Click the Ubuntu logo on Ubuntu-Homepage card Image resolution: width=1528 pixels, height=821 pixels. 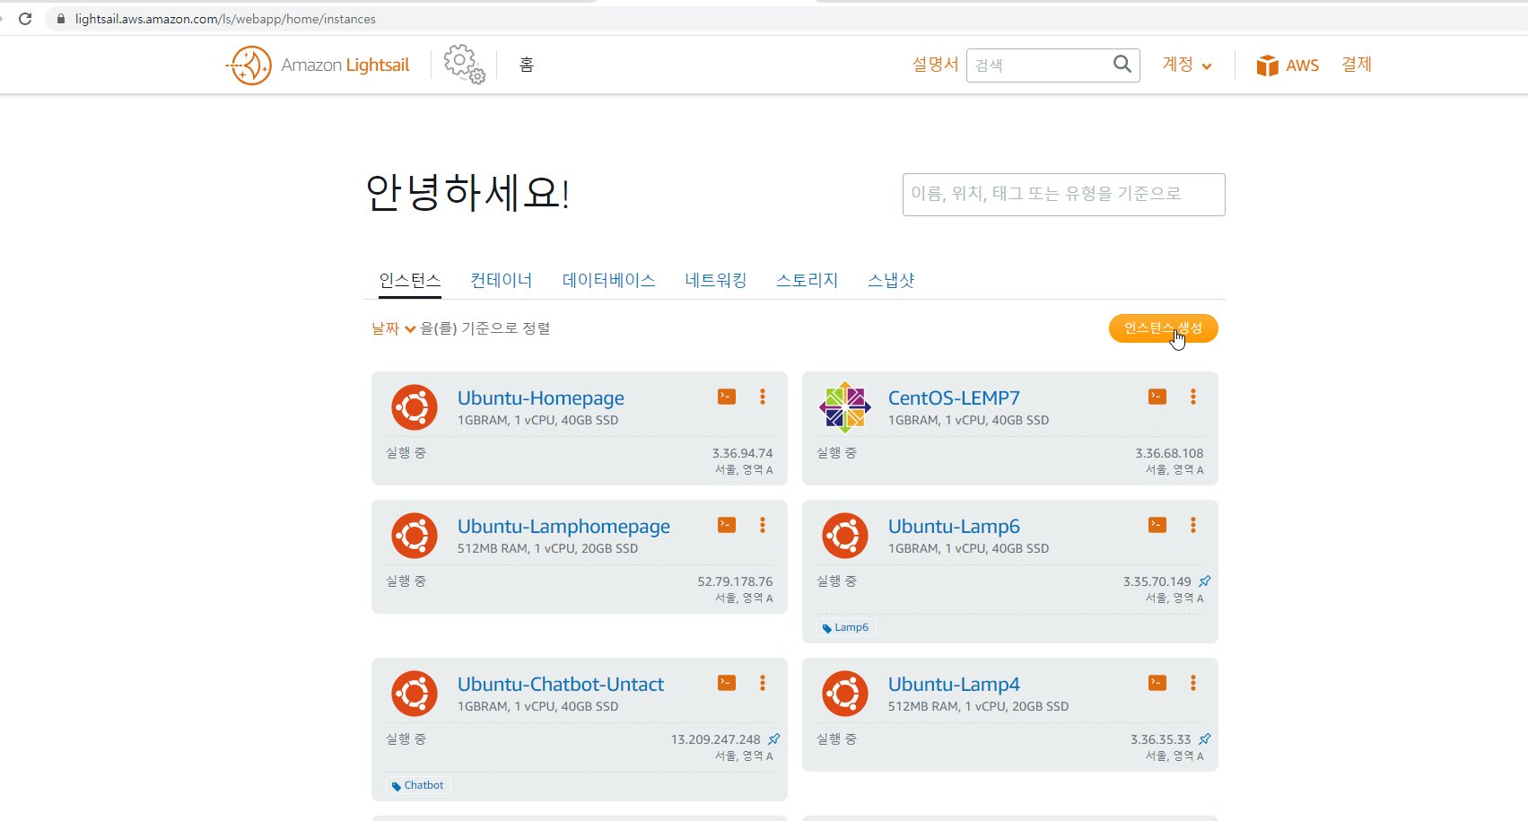coord(415,407)
